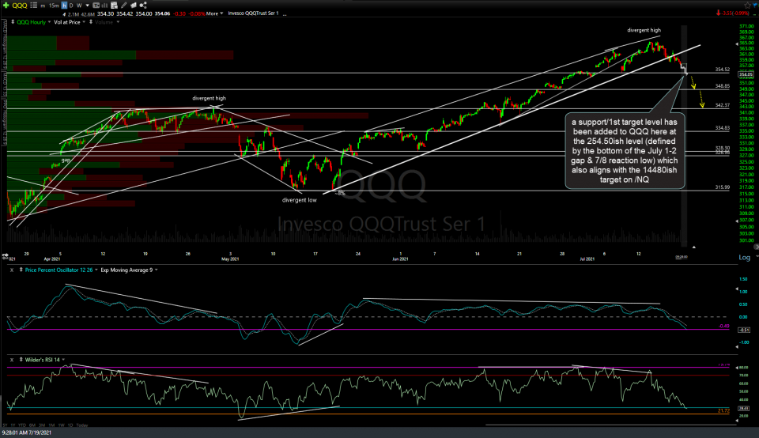This screenshot has height=438, width=759.
Task: Select the 1M range button
Action: [52, 425]
